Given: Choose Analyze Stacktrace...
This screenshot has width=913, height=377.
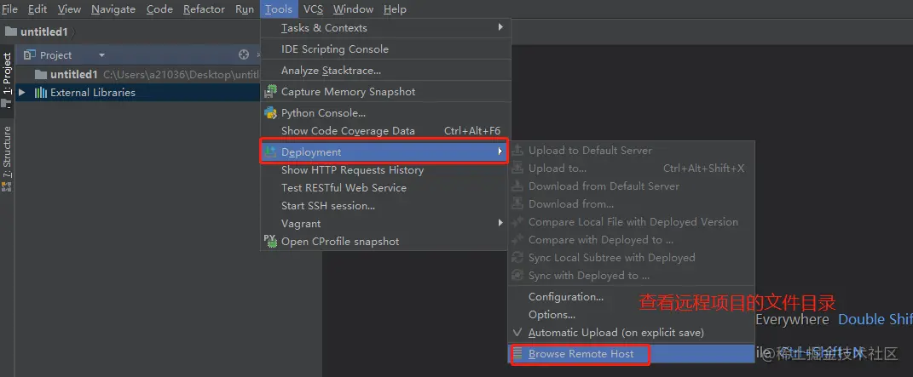Looking at the screenshot, I should [385, 71].
